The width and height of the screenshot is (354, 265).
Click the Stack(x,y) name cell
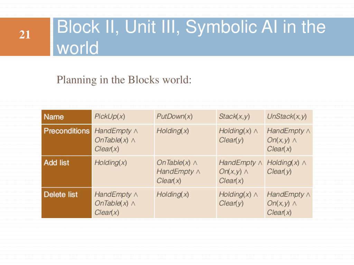[241, 117]
